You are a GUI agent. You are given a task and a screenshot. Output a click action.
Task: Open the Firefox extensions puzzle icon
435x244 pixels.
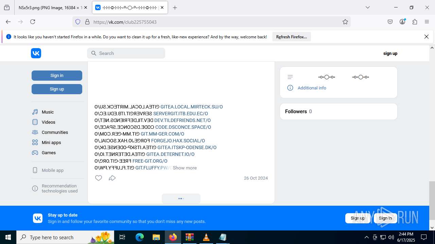click(x=415, y=22)
